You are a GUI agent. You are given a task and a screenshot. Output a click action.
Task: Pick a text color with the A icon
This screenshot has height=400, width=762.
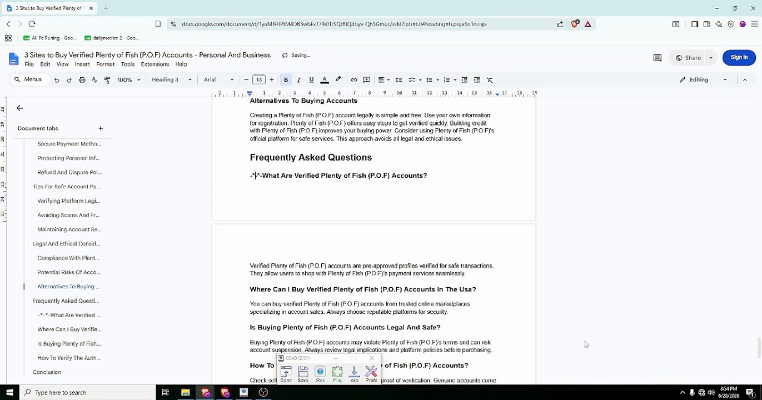pyautogui.click(x=325, y=80)
